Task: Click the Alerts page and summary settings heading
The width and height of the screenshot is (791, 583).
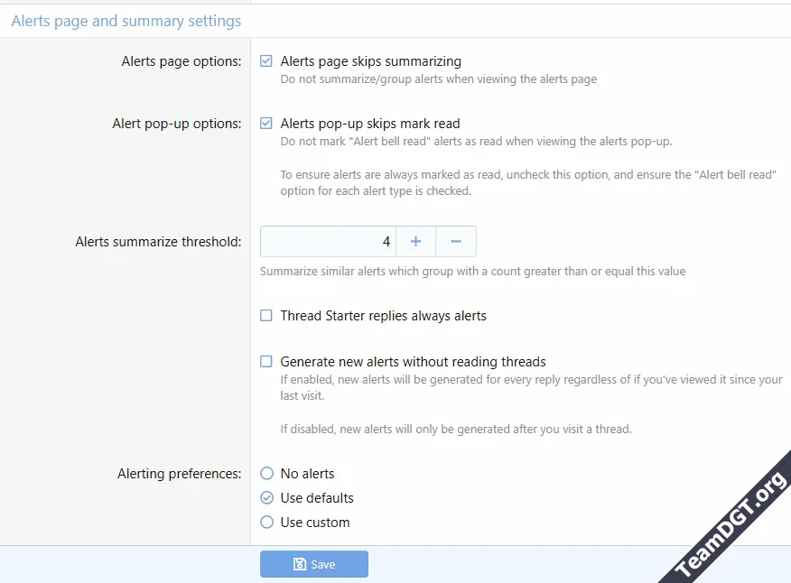Action: [x=126, y=21]
